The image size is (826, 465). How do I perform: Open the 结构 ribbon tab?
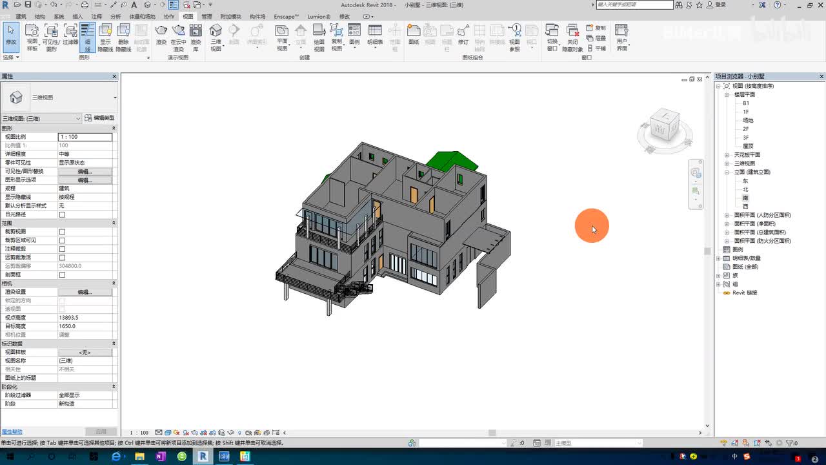point(40,17)
